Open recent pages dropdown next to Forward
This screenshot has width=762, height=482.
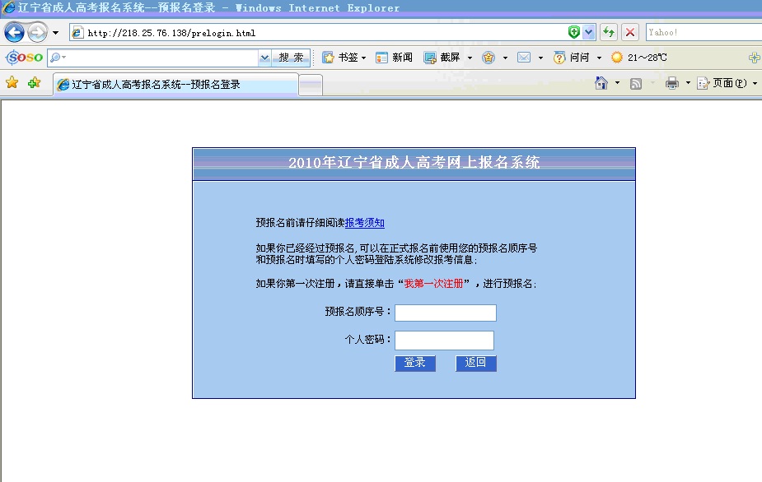tap(55, 33)
